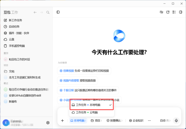
Task: Click the back arrow in sidebar header
Action: [35, 12]
